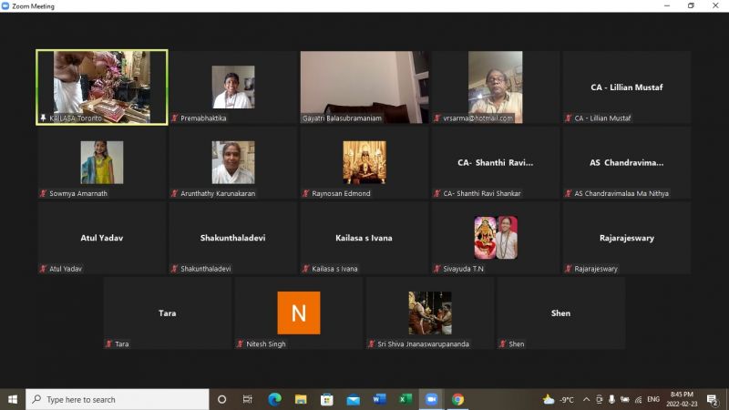The image size is (729, 410).
Task: Click the 'Type here to search' box
Action: click(118, 399)
